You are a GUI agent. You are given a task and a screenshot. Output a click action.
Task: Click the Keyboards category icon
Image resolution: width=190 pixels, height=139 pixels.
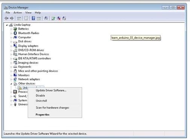[15, 67]
